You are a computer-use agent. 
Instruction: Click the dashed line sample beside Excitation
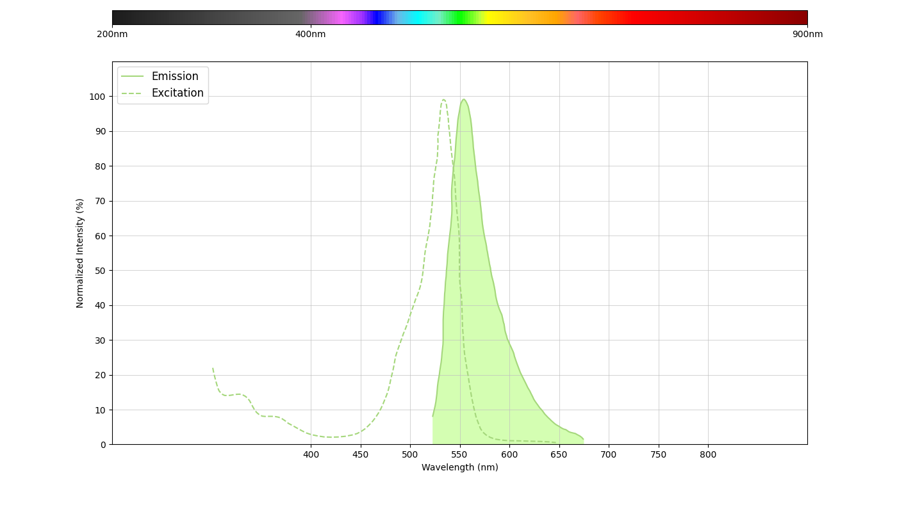[x=133, y=93]
